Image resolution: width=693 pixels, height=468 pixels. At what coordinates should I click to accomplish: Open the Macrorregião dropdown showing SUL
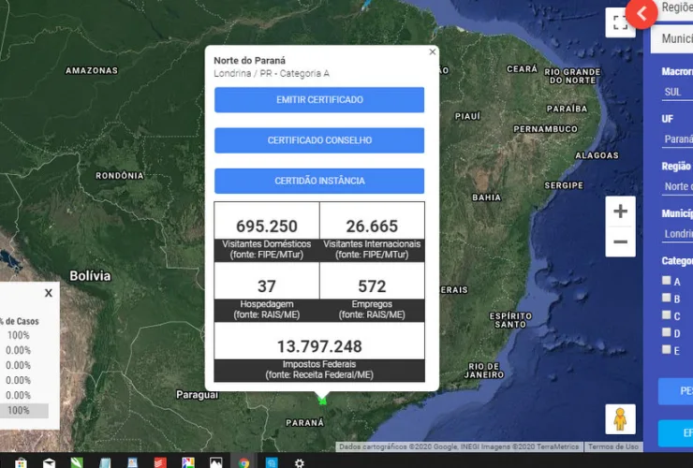point(677,92)
